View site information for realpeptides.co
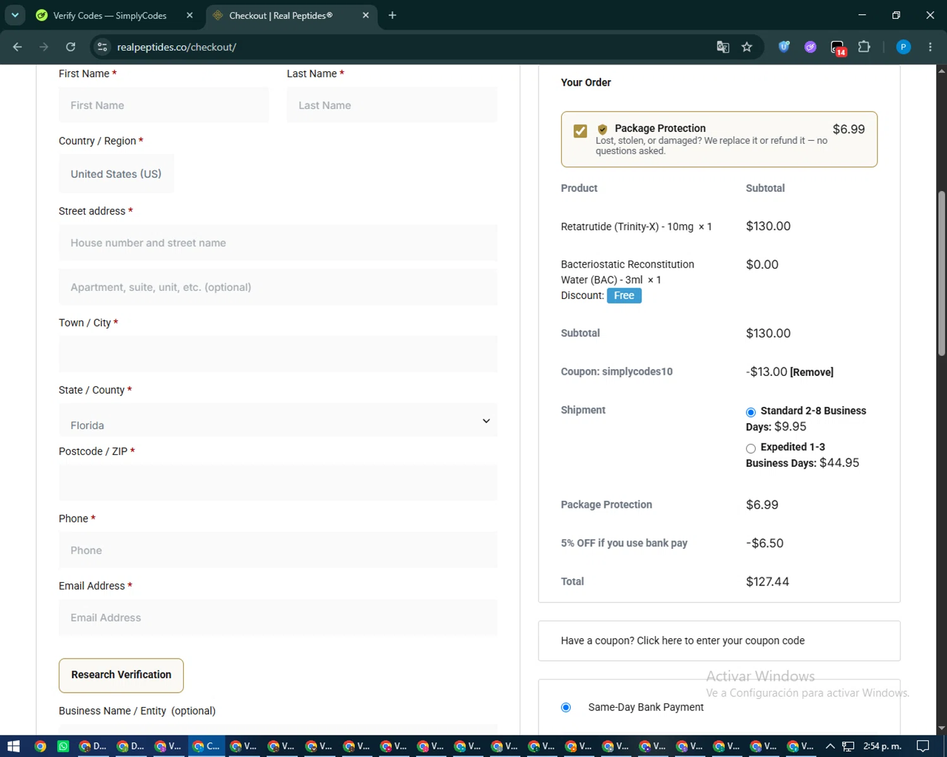 click(x=102, y=47)
